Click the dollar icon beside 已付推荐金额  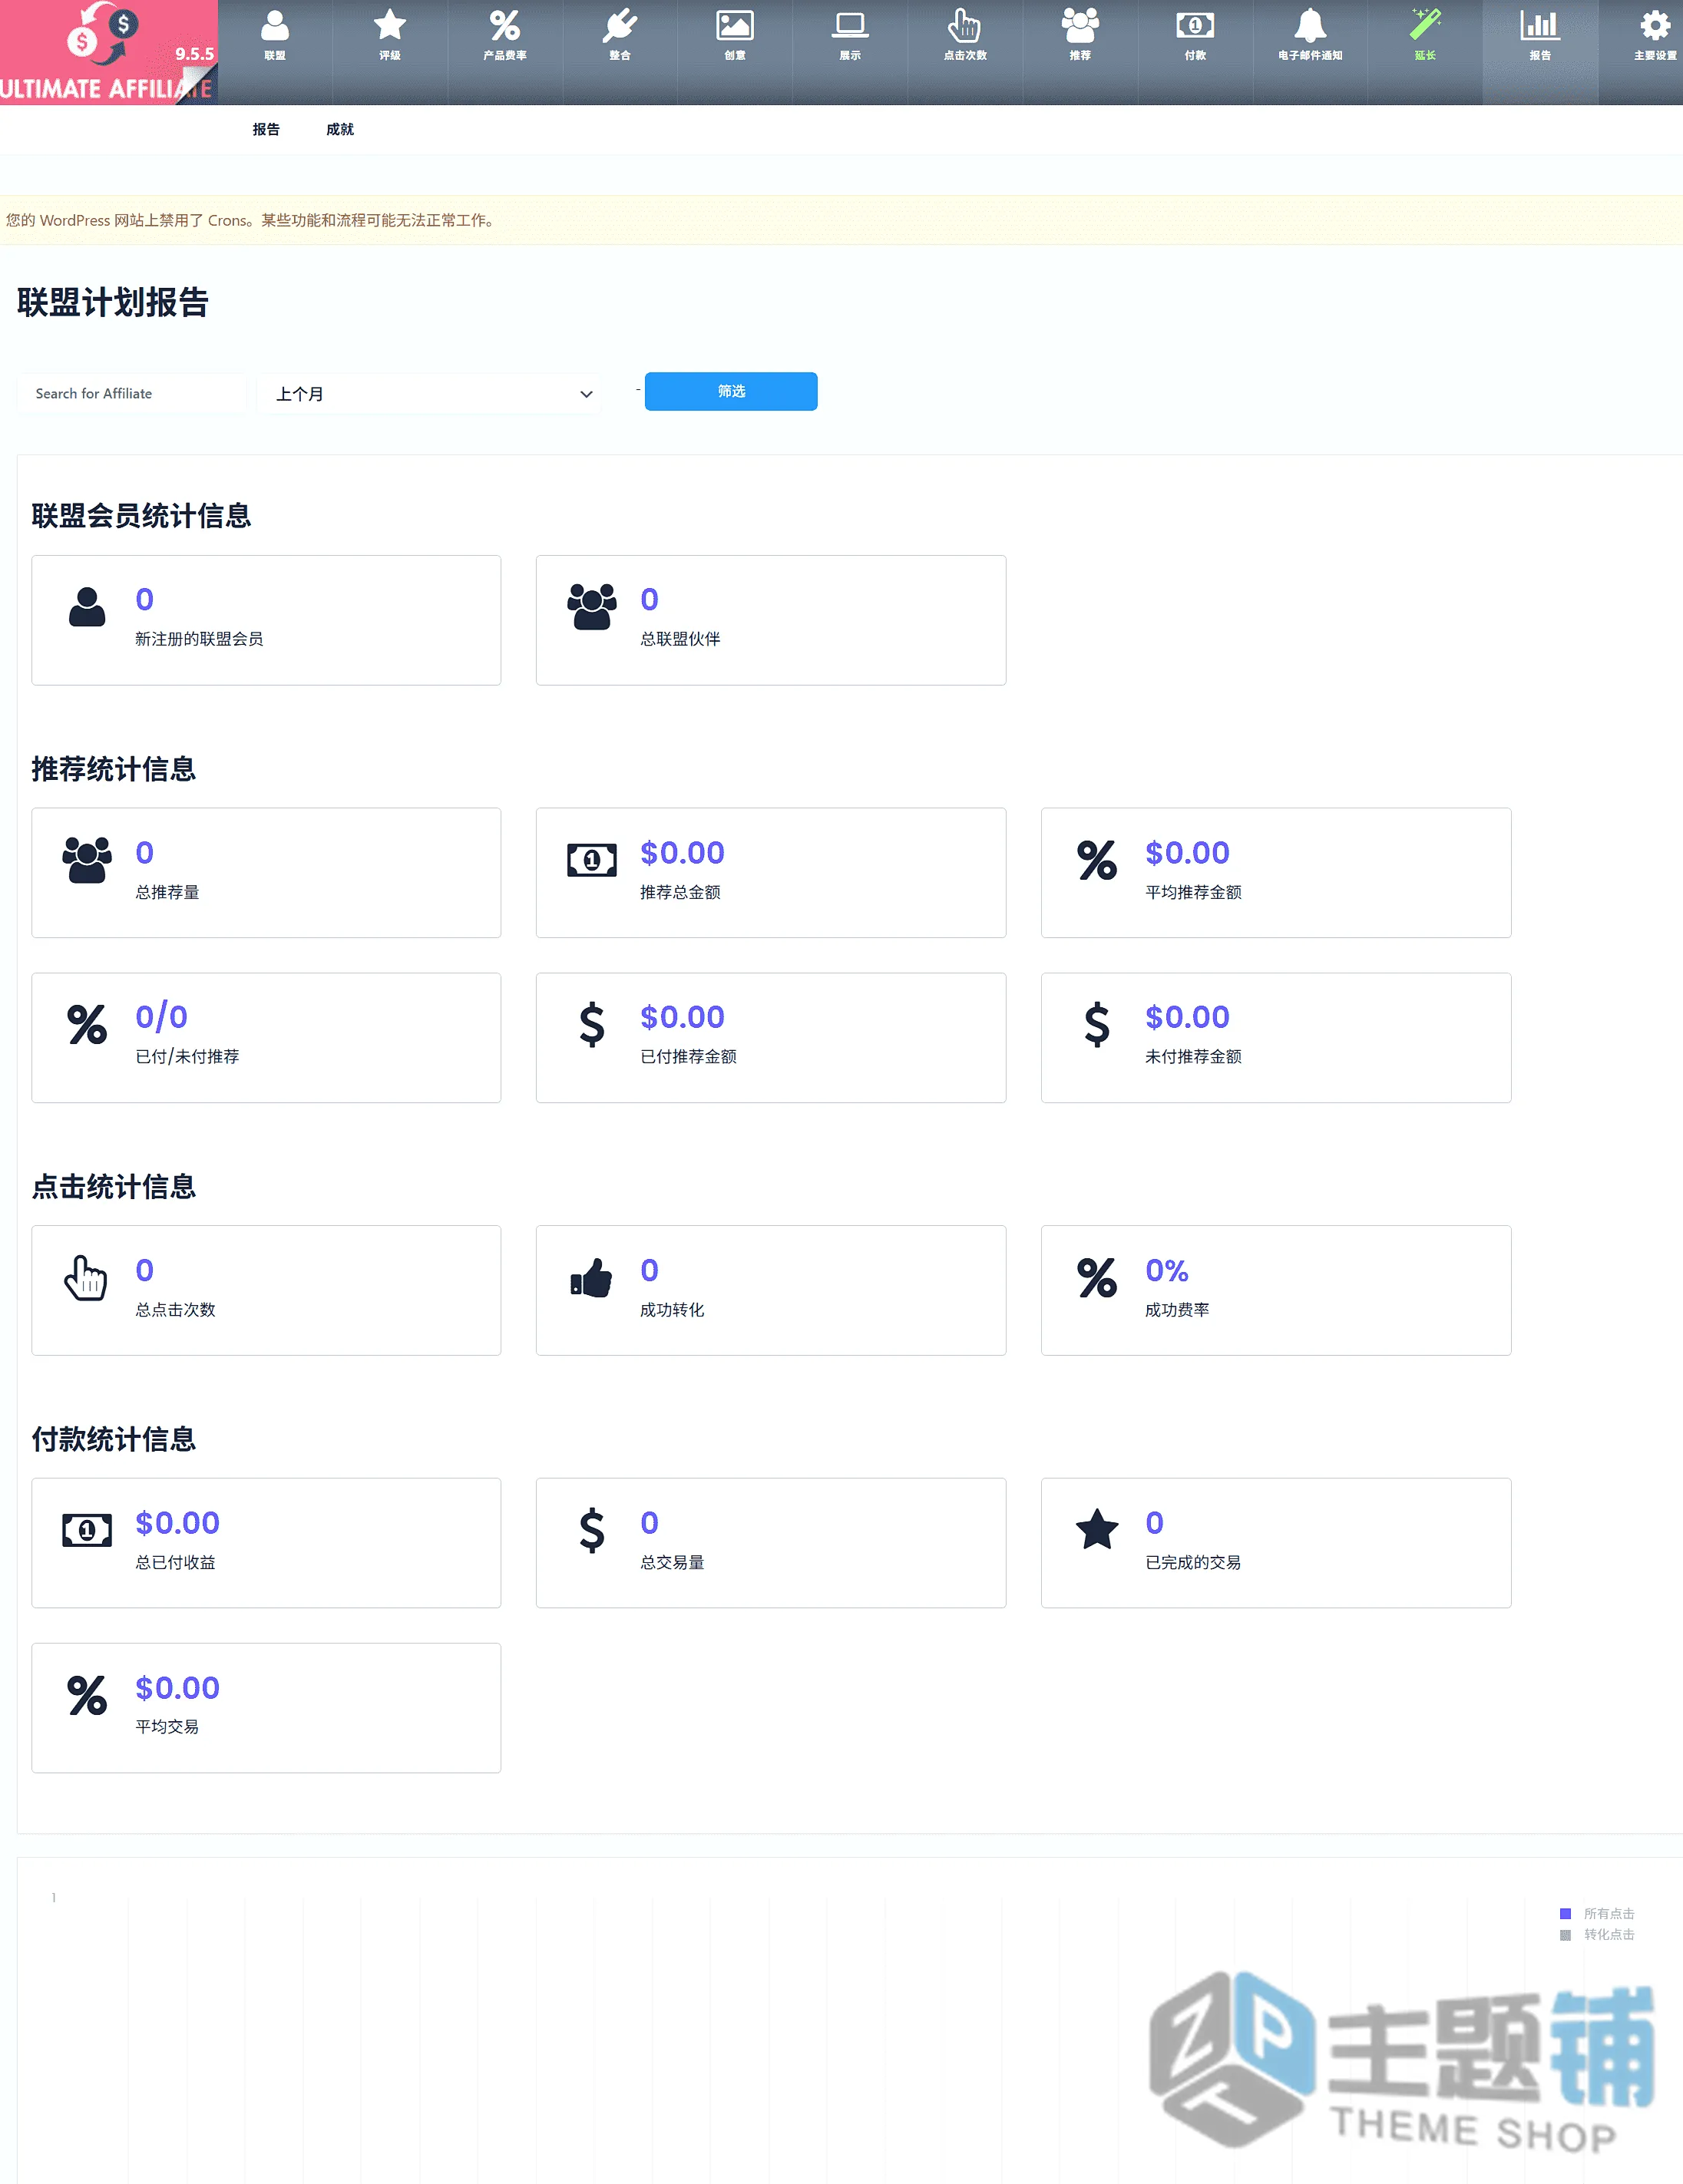[592, 1024]
